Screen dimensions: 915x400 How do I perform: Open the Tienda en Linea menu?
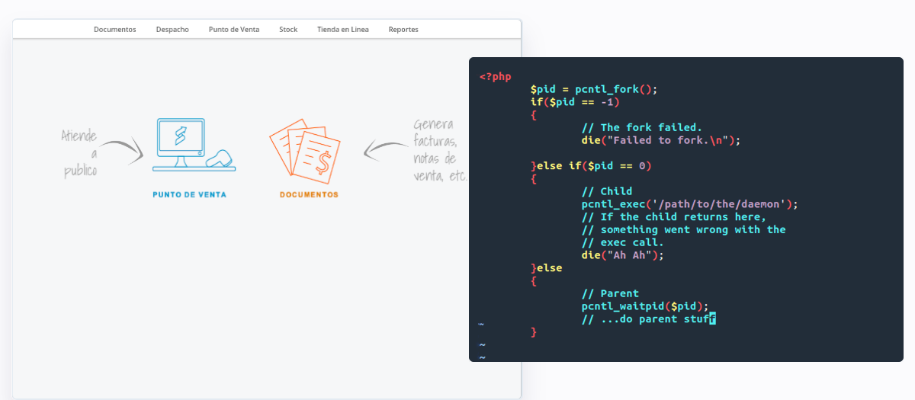[342, 30]
